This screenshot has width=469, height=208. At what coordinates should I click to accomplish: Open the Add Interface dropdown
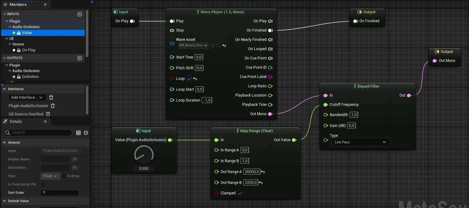click(x=28, y=97)
